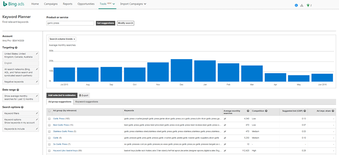Click Get suggestions button
The image size is (339, 155).
tap(105, 23)
